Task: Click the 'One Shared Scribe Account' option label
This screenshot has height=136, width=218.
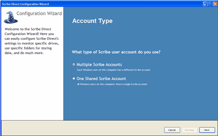Action: click(101, 78)
